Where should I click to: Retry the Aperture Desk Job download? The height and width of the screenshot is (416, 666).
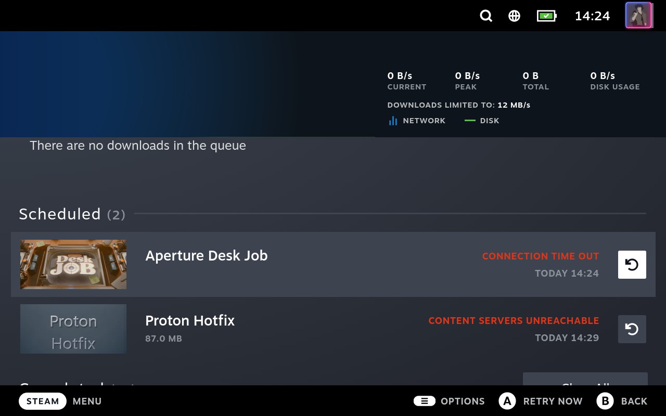pos(632,265)
